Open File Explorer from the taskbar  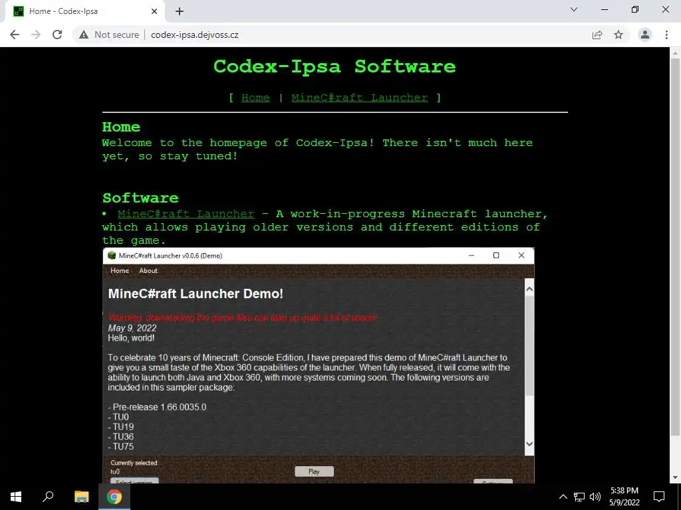81,497
